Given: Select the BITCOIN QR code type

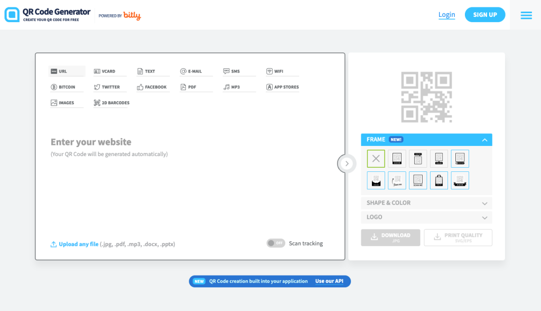Looking at the screenshot, I should 66,87.
